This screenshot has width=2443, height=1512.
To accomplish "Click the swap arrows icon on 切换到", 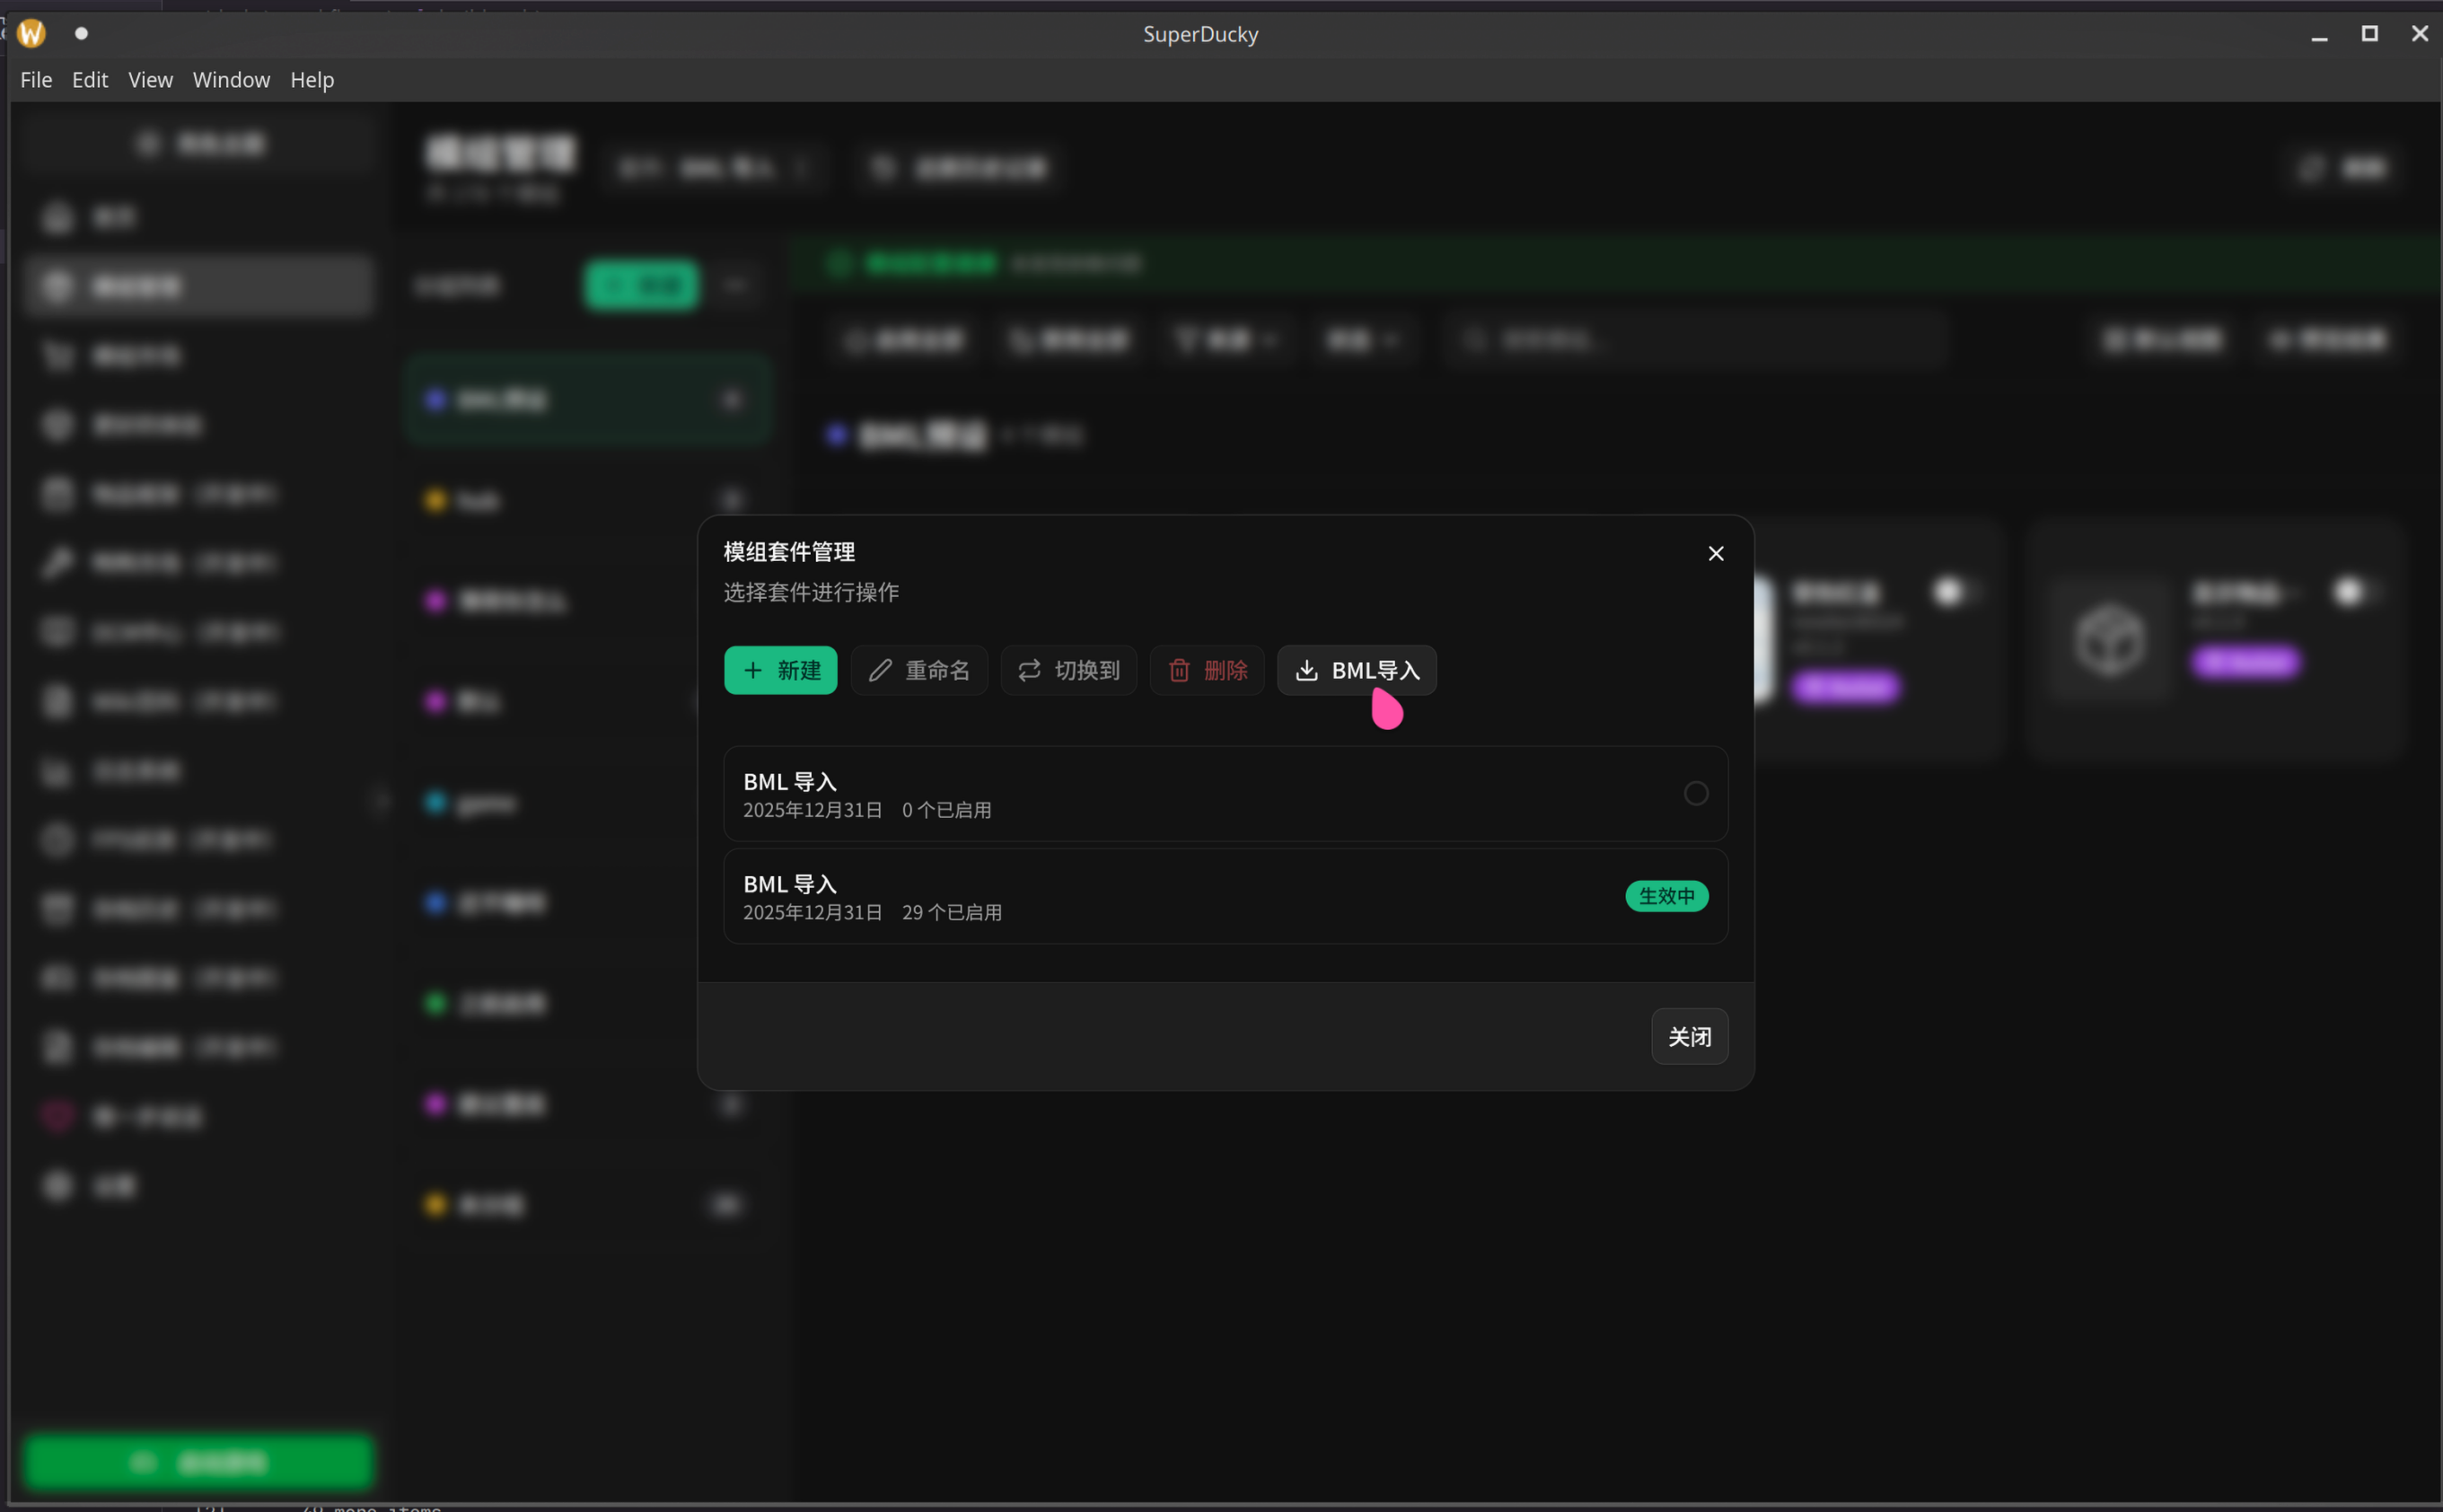I will tap(1029, 670).
